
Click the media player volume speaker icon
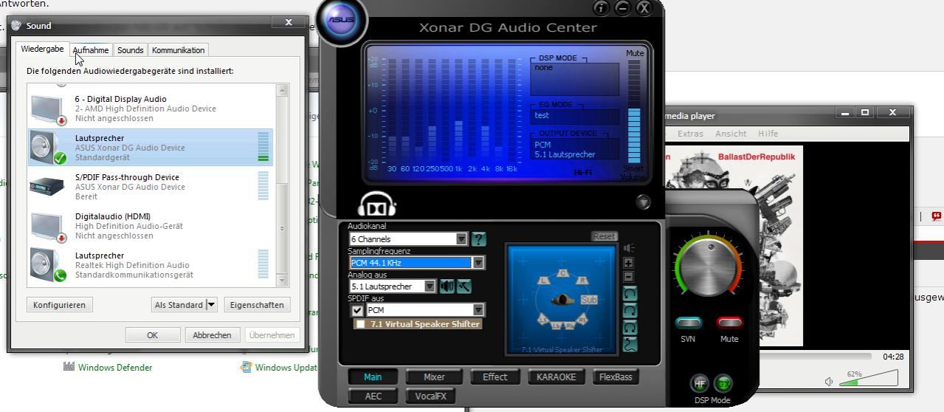(830, 381)
